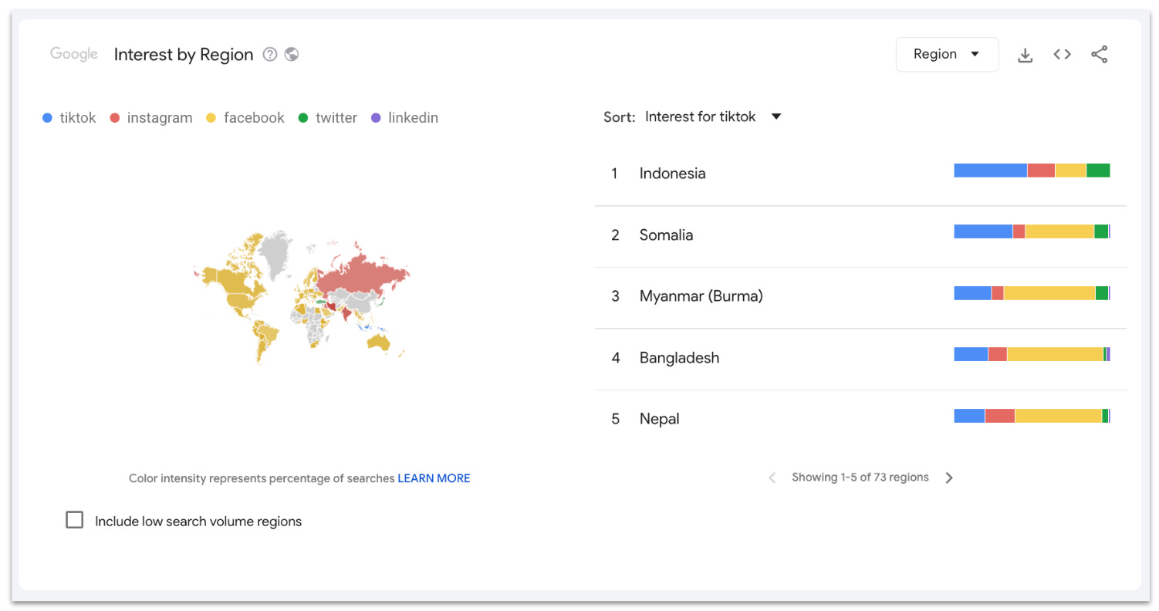Select the yellow facebook legend dot

211,118
